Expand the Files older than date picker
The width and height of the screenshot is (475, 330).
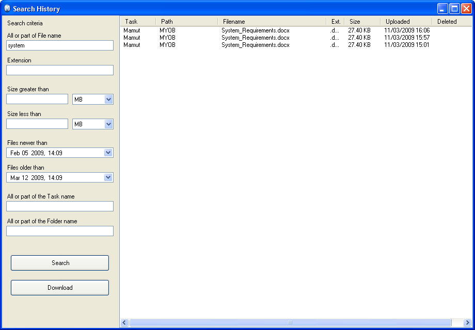click(108, 178)
